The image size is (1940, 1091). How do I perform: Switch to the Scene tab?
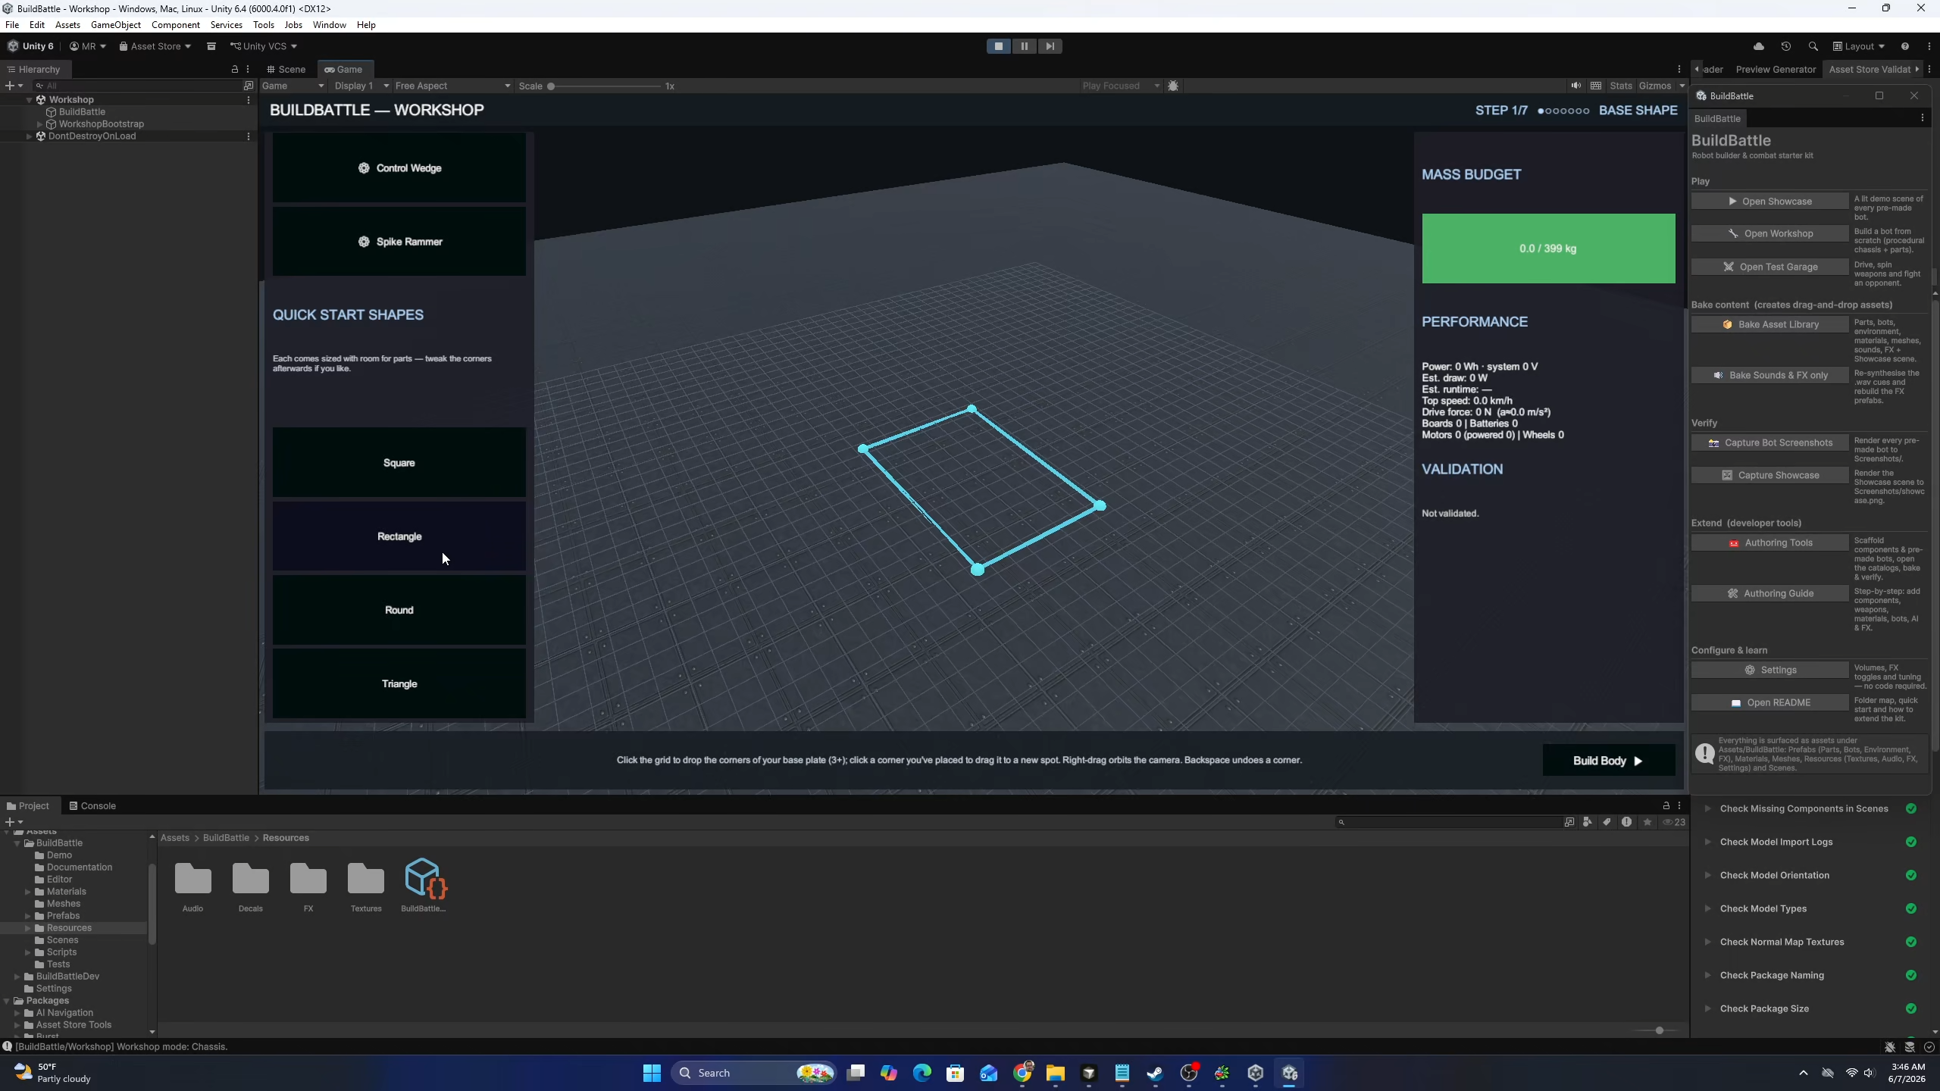click(x=286, y=69)
